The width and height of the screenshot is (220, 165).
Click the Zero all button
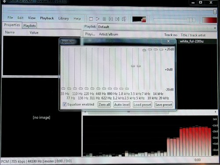(104, 105)
